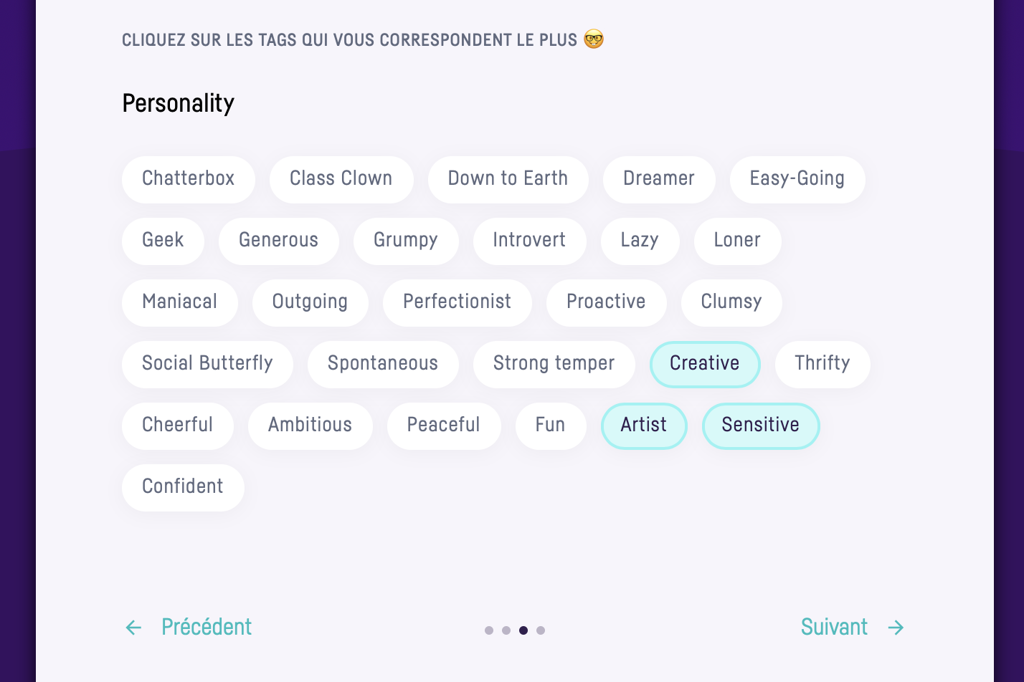Choose the Confident tag
This screenshot has width=1024, height=682.
tap(183, 487)
